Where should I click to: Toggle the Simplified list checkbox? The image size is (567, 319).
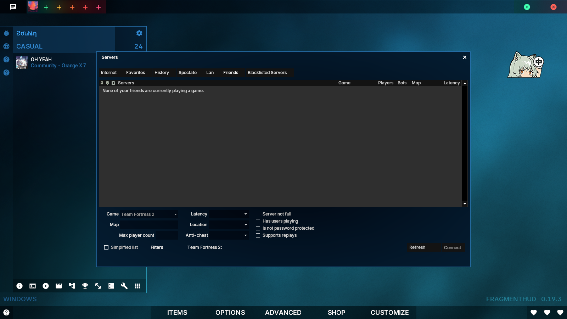(106, 247)
